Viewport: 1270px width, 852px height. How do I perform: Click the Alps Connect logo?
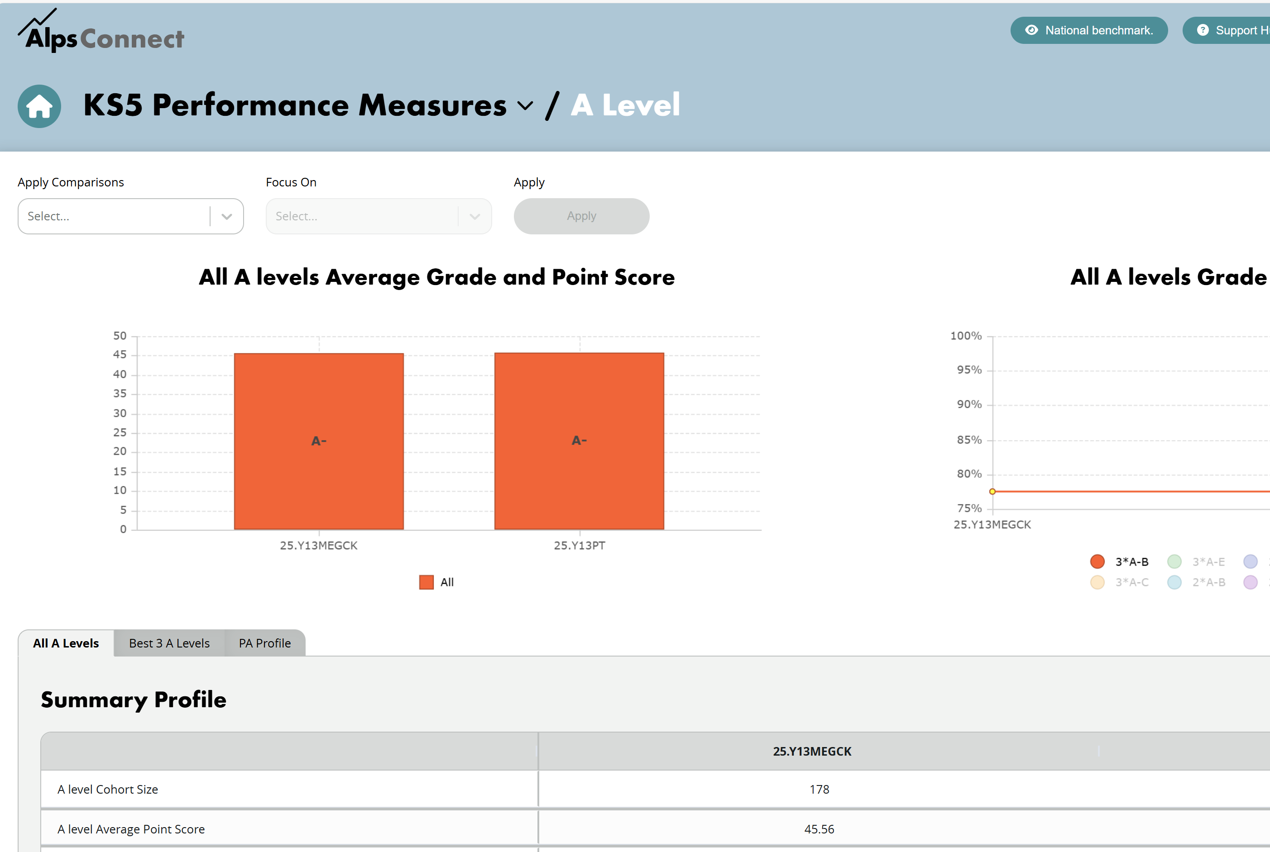click(x=101, y=31)
